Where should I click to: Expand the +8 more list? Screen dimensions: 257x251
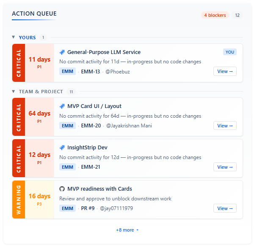(x=127, y=230)
